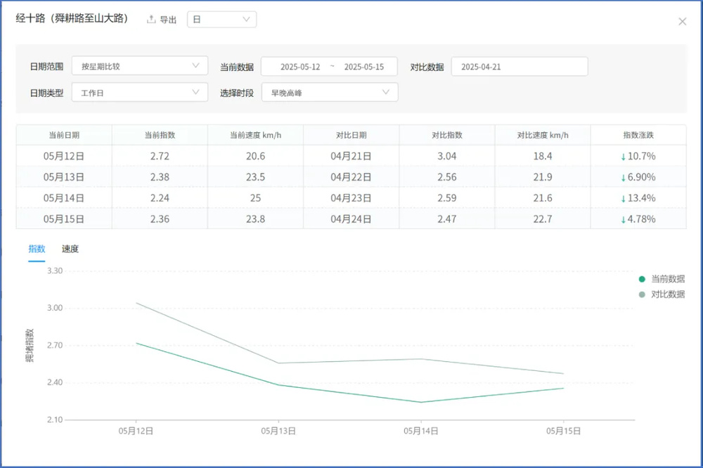
Task: Expand the 按星期比较 date range dropdown
Action: tap(140, 66)
